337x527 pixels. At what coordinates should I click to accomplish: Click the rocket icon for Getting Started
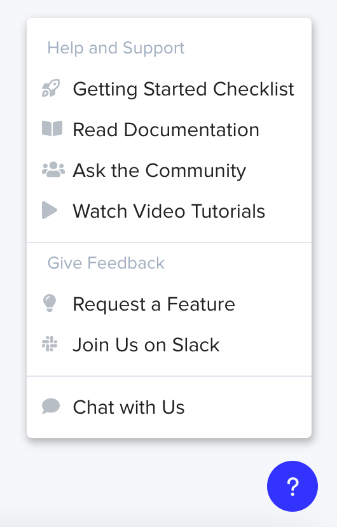(51, 88)
